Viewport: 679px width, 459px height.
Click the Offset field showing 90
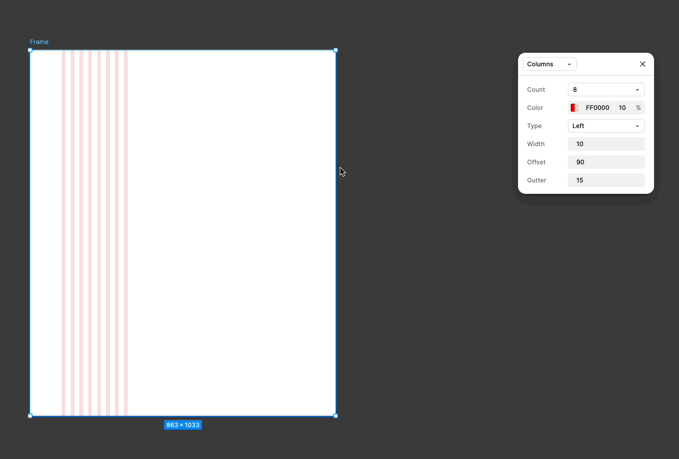[x=606, y=161]
